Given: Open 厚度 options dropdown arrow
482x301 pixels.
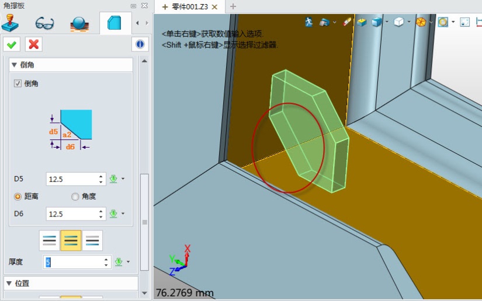Looking at the screenshot, I should pyautogui.click(x=128, y=262).
